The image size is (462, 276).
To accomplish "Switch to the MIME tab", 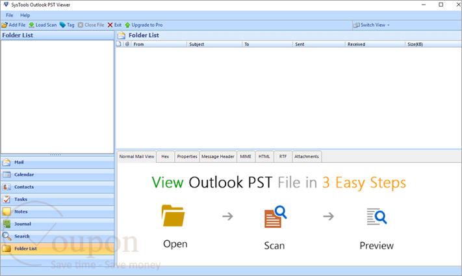I will pos(246,156).
